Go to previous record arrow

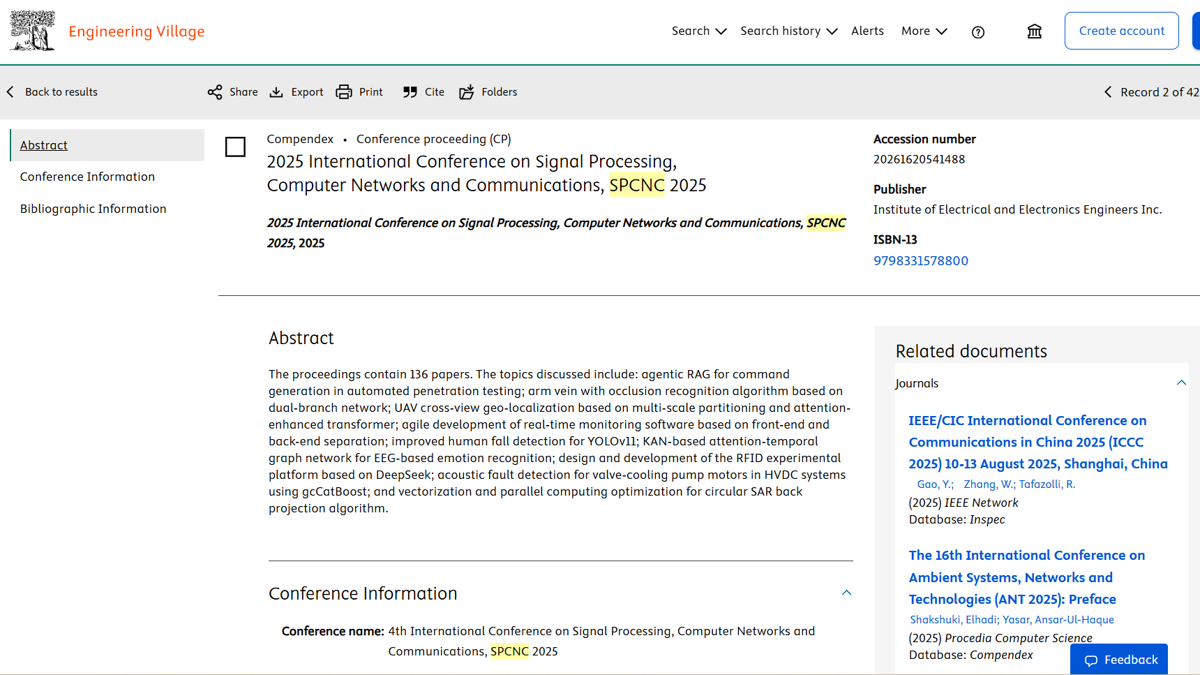pos(1108,92)
